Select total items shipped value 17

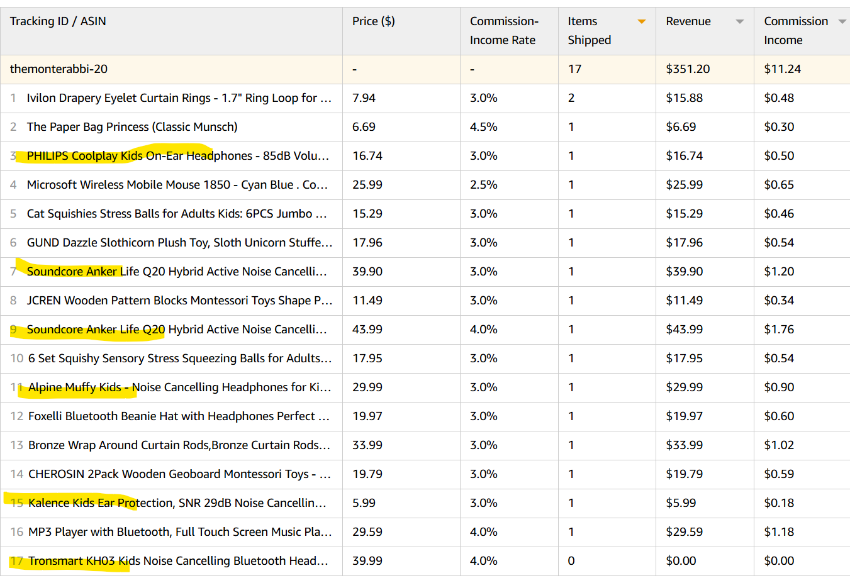click(x=574, y=69)
